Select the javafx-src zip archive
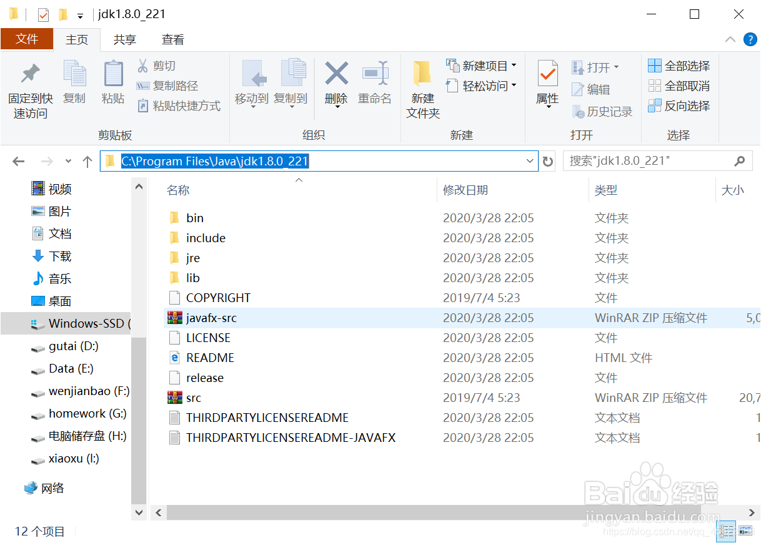Screen dimensions: 761x543 click(202, 318)
